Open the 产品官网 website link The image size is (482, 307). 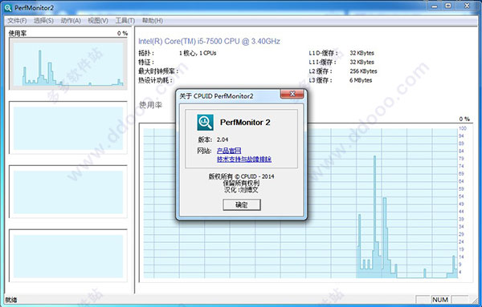(x=229, y=151)
